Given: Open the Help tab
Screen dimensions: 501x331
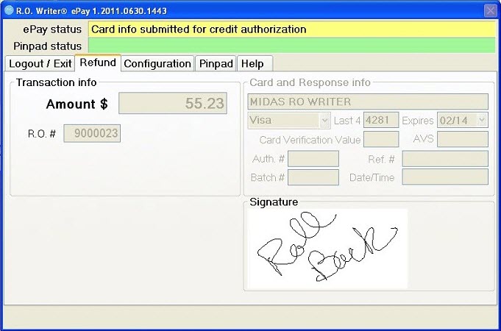Looking at the screenshot, I should click(x=252, y=64).
